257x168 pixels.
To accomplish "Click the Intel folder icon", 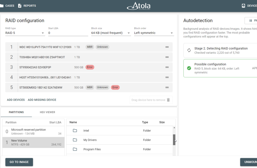I will point(75,131).
